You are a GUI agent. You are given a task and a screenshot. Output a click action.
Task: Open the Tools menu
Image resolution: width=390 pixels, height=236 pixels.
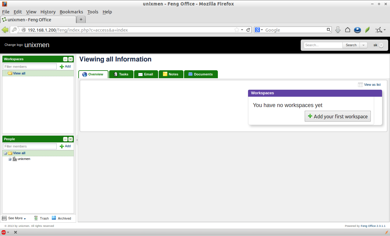[x=93, y=12]
